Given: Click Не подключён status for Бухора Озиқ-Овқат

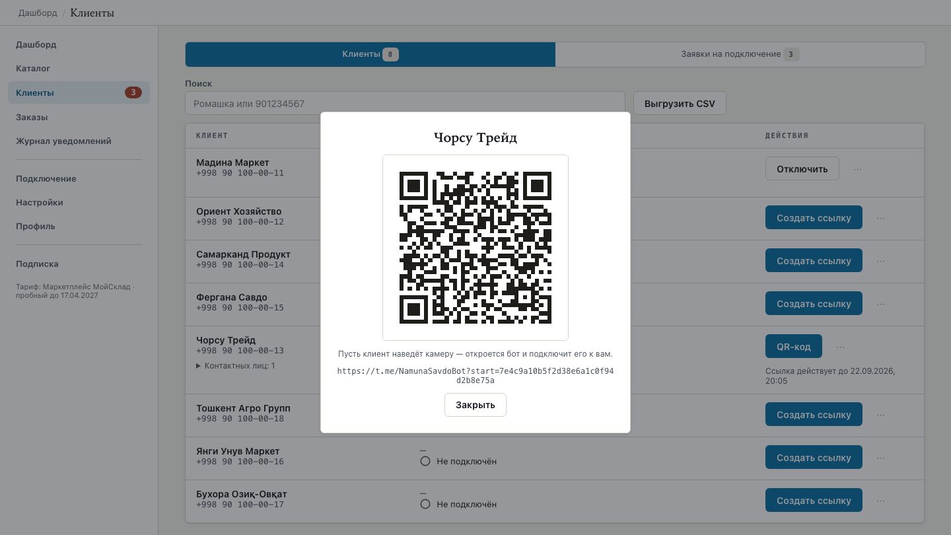Looking at the screenshot, I should pos(458,504).
